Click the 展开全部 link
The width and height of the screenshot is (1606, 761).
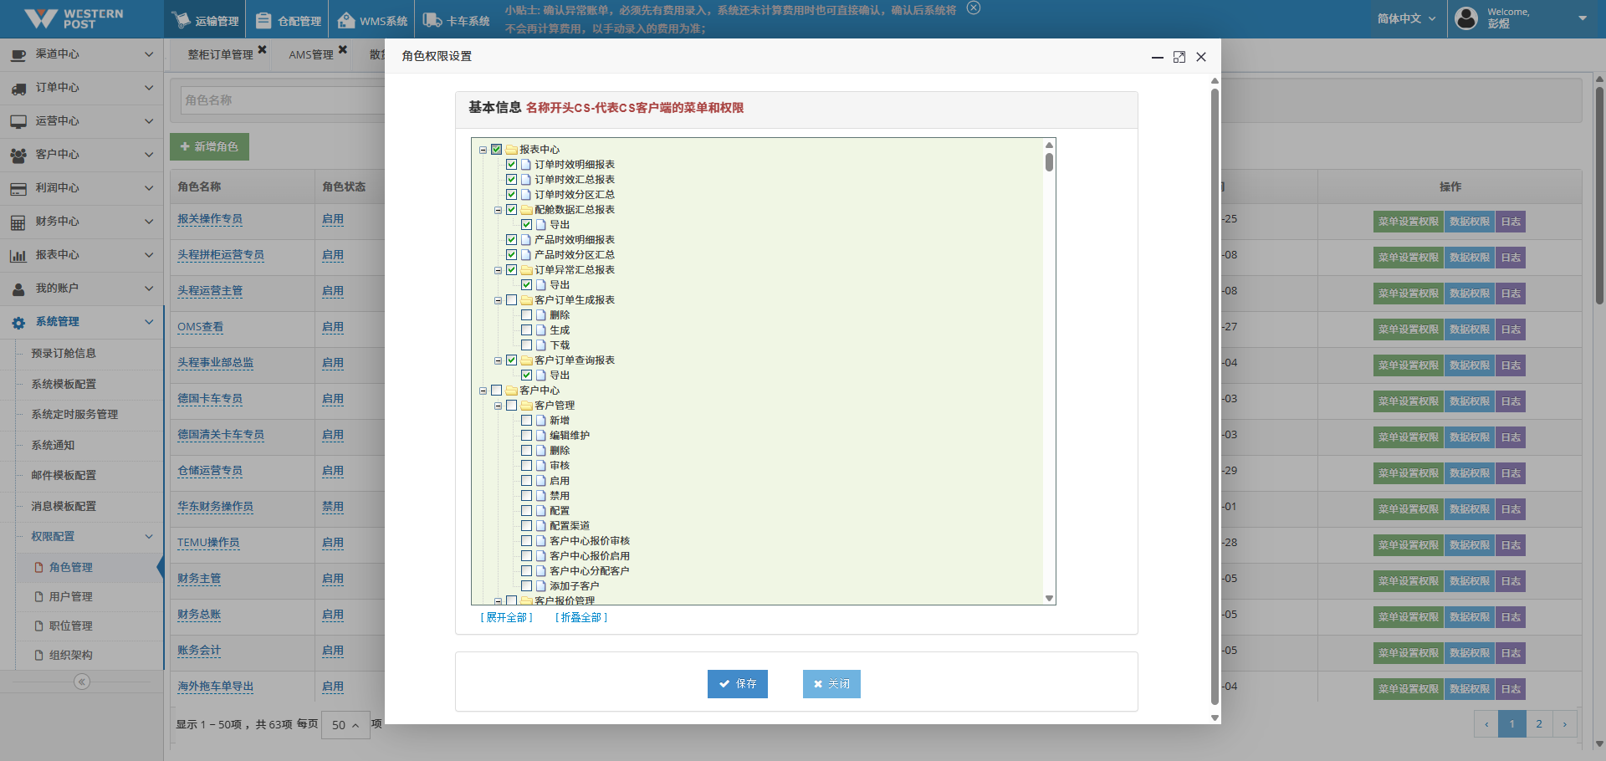506,618
